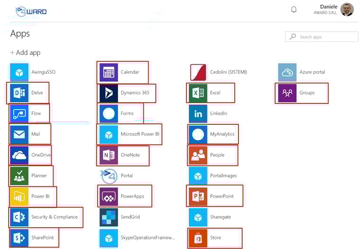
Task: Open the Planner app icon
Action: [x=19, y=176]
